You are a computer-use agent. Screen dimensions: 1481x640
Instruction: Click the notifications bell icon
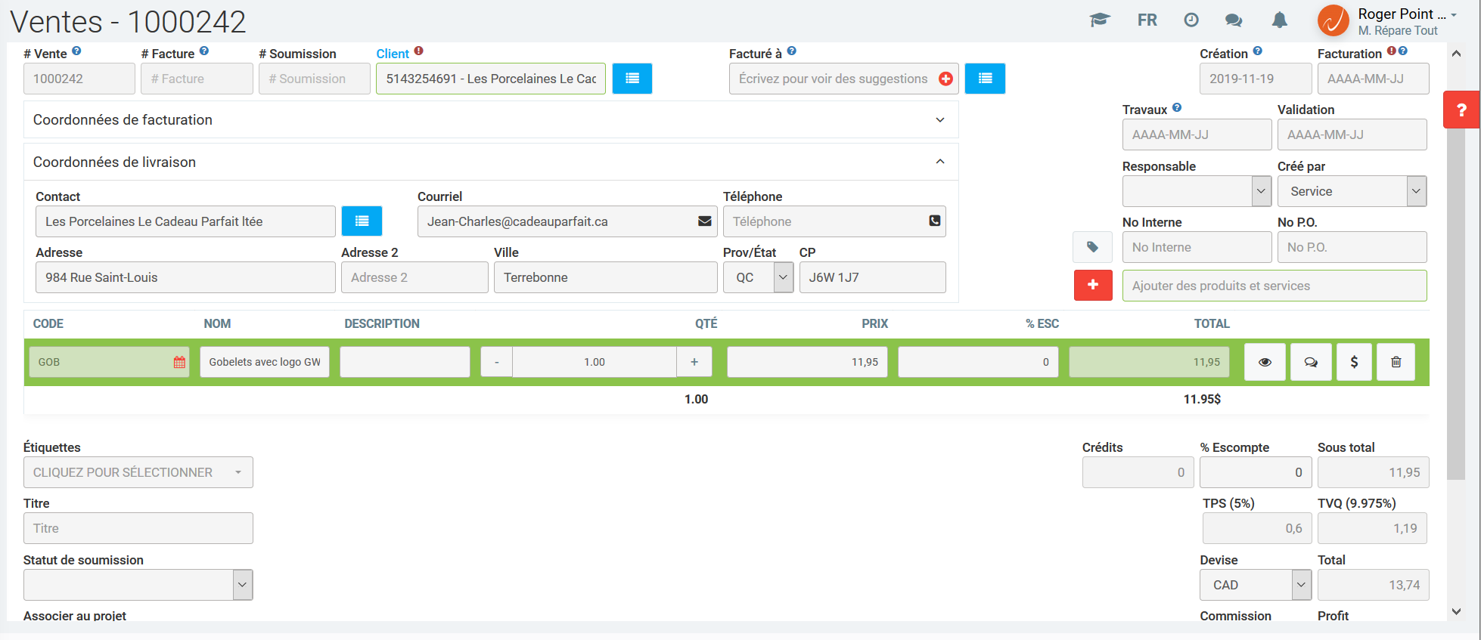point(1279,20)
